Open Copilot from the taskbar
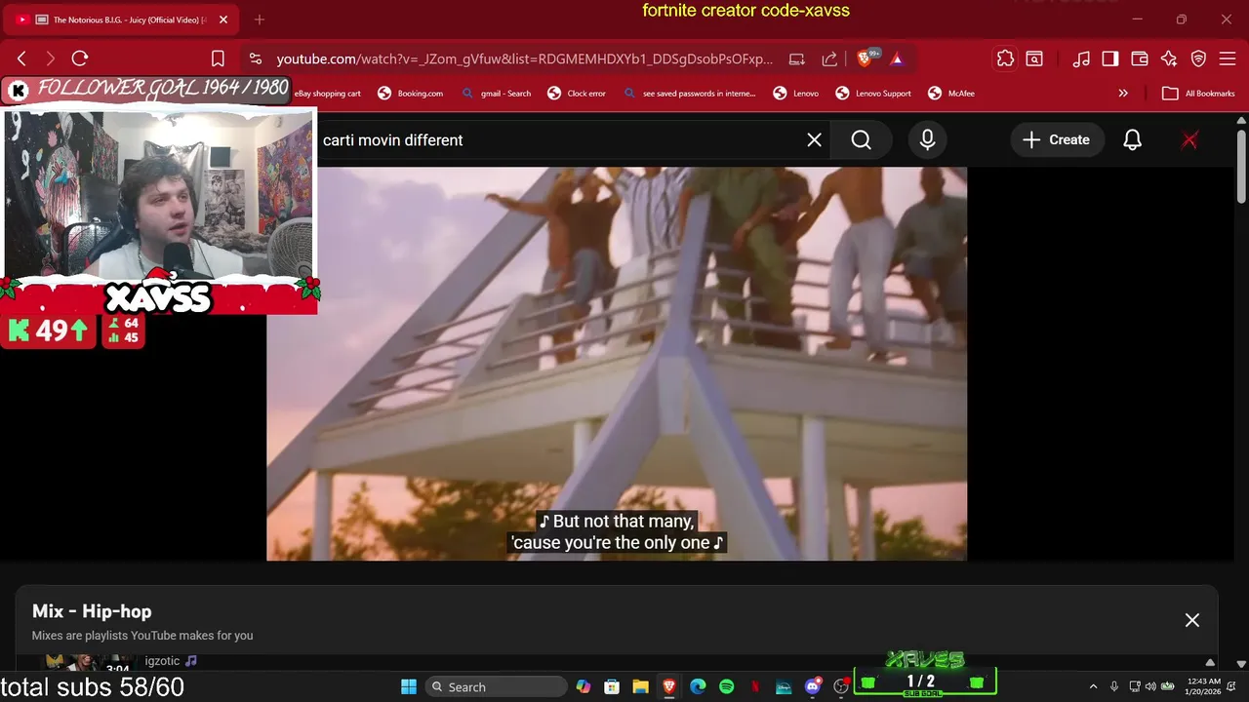 tap(584, 686)
